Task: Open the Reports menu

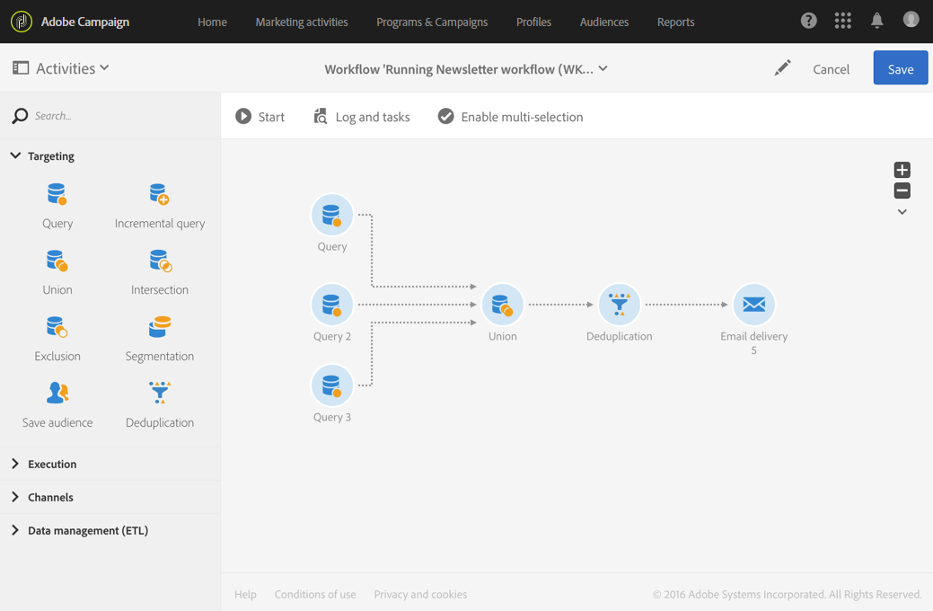Action: (x=676, y=22)
